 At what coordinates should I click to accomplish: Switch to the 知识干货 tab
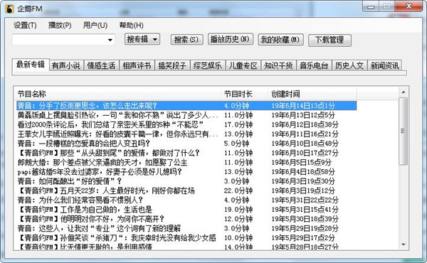click(278, 65)
